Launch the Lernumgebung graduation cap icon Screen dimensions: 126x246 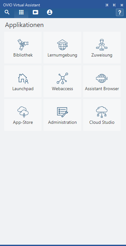62,45
